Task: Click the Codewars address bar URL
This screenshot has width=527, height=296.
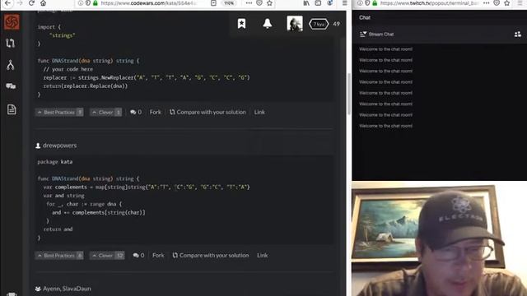Action: pos(148,3)
